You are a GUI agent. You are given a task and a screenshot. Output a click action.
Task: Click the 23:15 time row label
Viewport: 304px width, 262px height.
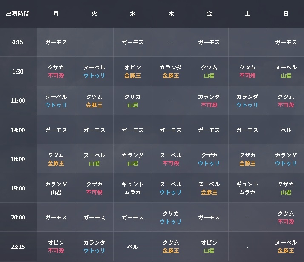pos(18,246)
